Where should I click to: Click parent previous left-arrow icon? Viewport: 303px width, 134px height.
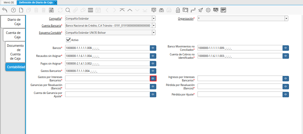(x=107, y=10)
